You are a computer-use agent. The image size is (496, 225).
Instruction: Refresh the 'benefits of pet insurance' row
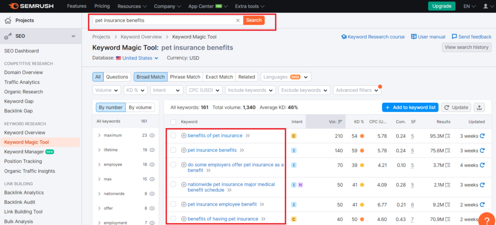(482, 136)
